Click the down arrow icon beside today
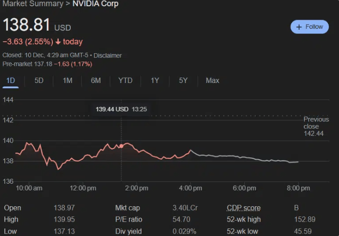 click(x=58, y=41)
